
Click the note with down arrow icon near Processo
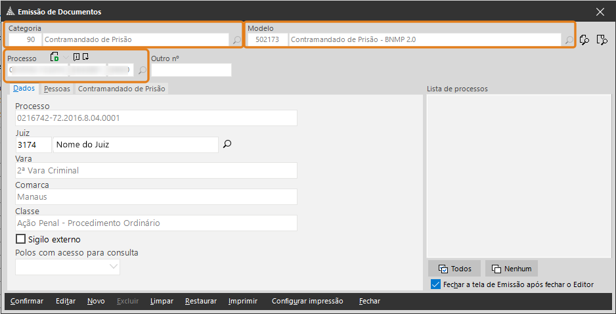pos(85,57)
